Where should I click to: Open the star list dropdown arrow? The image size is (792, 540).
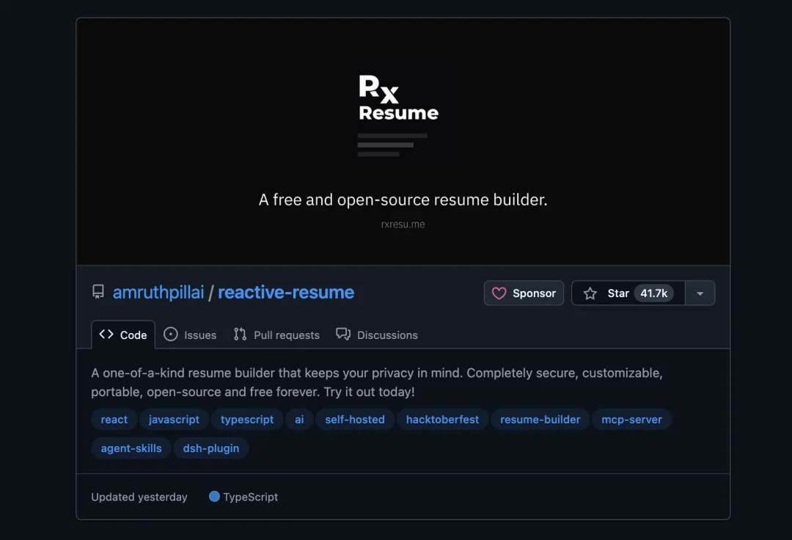pyautogui.click(x=700, y=293)
